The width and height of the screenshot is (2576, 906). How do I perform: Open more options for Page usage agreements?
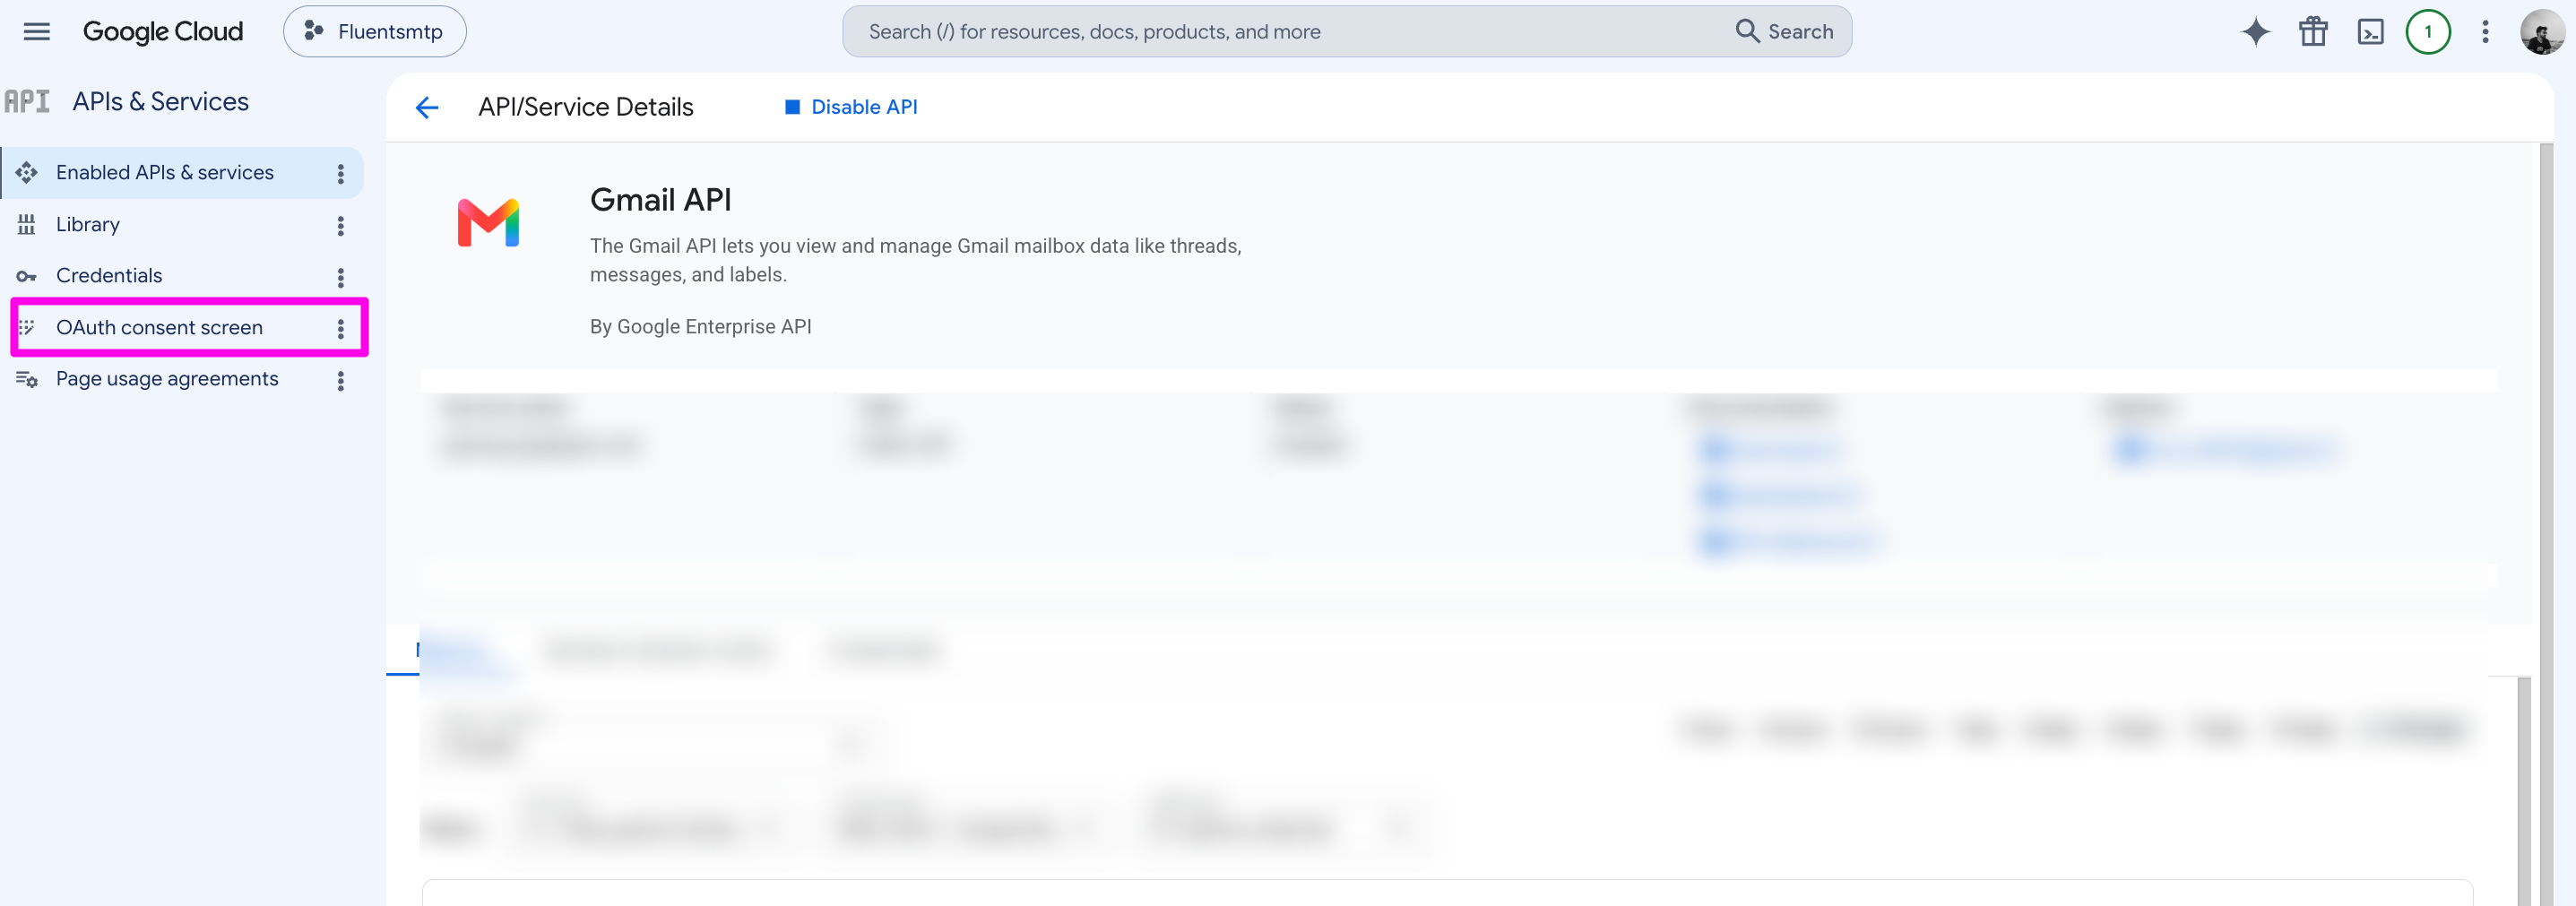(341, 381)
